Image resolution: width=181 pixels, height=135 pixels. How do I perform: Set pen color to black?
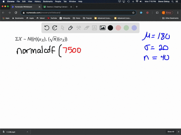click(x=110, y=28)
